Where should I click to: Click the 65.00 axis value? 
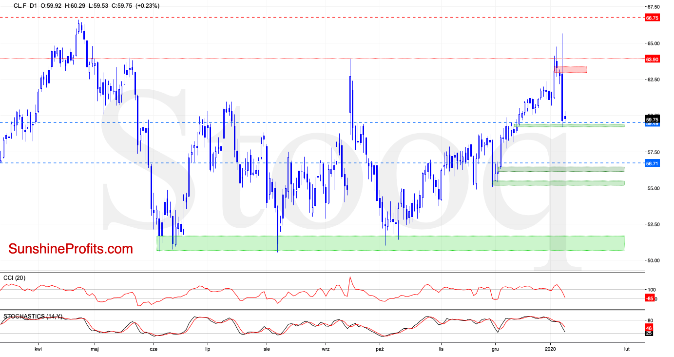[653, 43]
